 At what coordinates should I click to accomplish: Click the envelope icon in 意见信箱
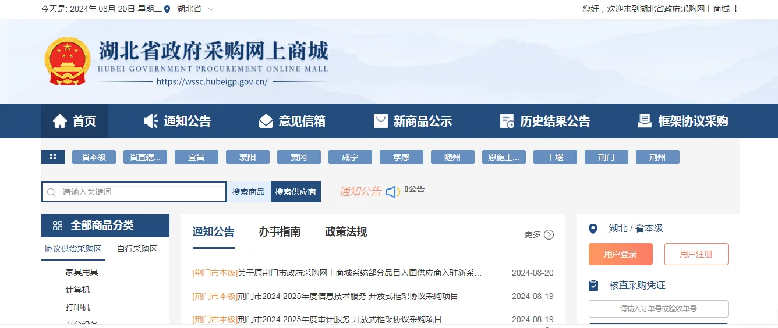click(x=266, y=121)
